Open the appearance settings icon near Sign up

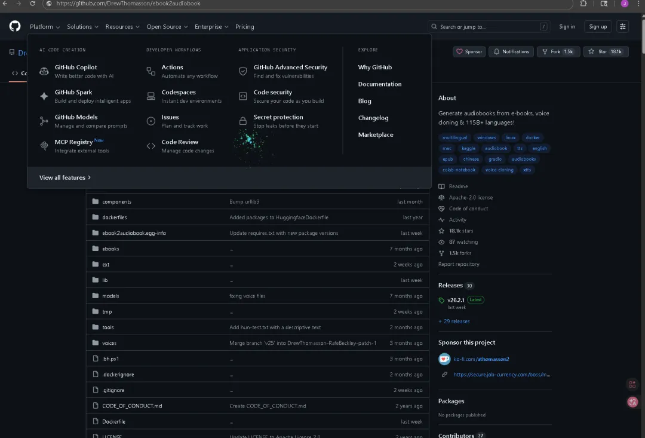click(623, 26)
